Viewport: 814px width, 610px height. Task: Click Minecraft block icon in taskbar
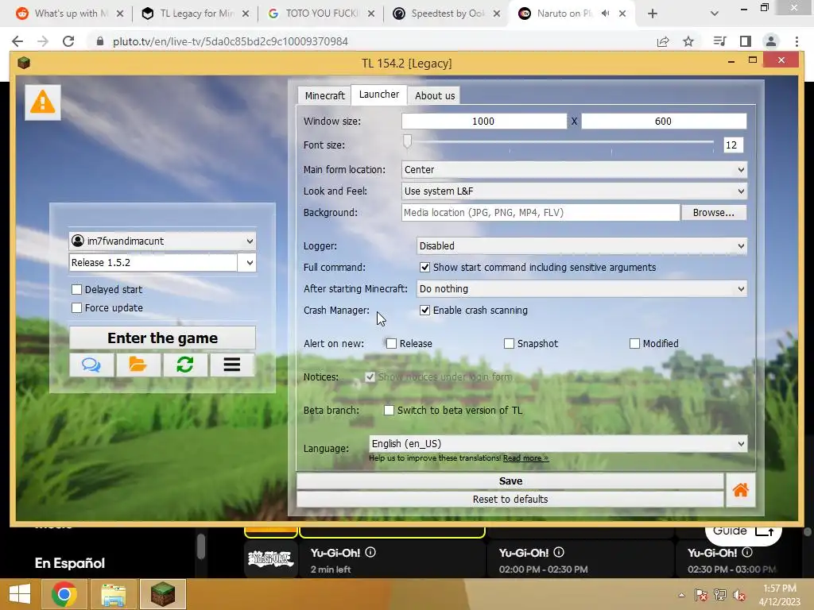point(162,594)
